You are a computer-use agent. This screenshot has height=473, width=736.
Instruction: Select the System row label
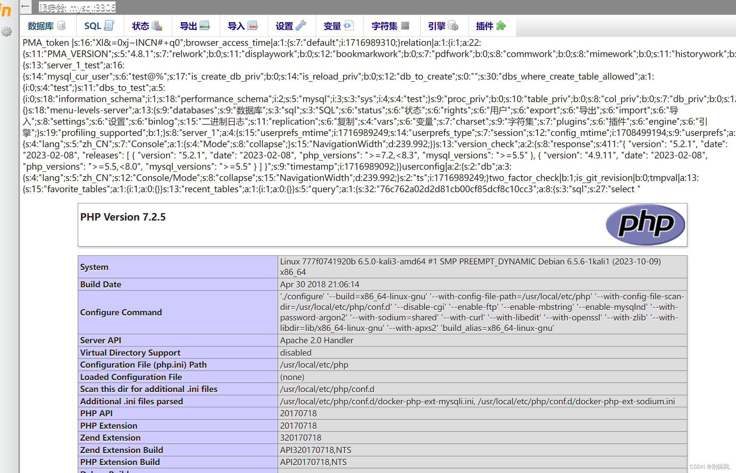[94, 267]
